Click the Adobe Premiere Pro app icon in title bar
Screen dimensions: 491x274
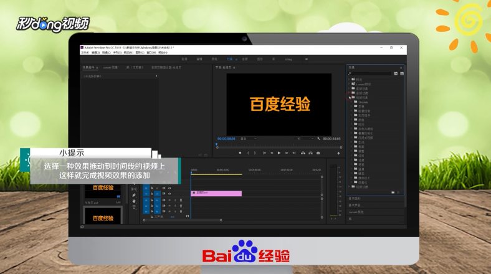tap(82, 47)
